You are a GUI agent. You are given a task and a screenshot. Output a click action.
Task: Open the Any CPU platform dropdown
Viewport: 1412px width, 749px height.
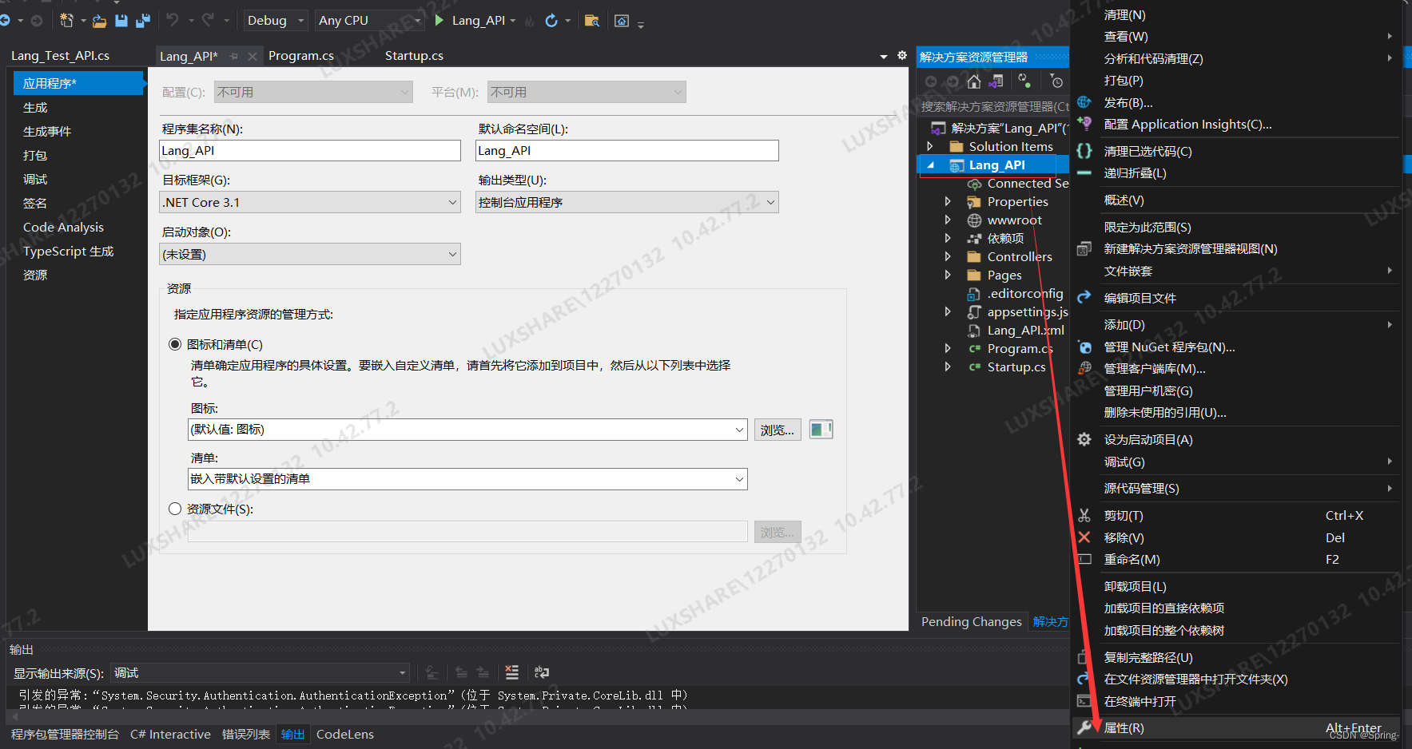369,20
